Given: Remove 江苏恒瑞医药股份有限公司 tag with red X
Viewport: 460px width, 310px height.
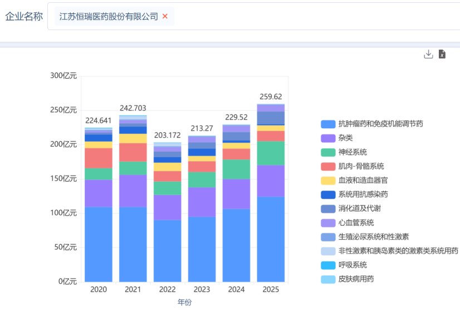Looking at the screenshot, I should click(165, 16).
